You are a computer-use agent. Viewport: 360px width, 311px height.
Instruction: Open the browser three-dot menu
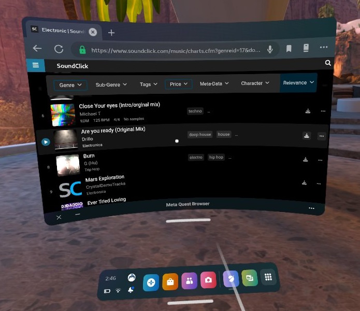coord(324,47)
